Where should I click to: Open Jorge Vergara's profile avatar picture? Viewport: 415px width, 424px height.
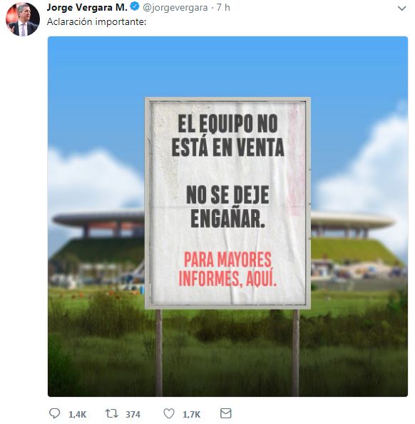click(23, 19)
